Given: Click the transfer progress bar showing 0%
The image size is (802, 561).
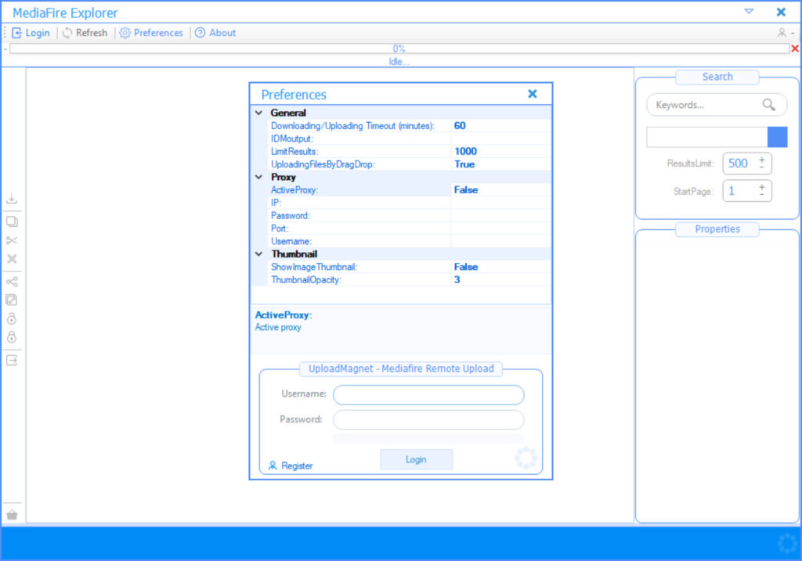Looking at the screenshot, I should [x=399, y=49].
